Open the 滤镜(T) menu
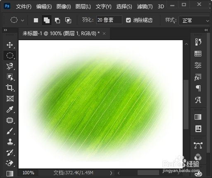This screenshot has height=178, width=212. click(x=145, y=7)
